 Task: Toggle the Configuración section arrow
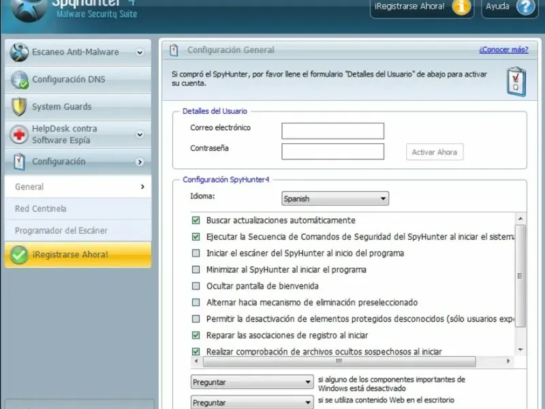pyautogui.click(x=140, y=162)
